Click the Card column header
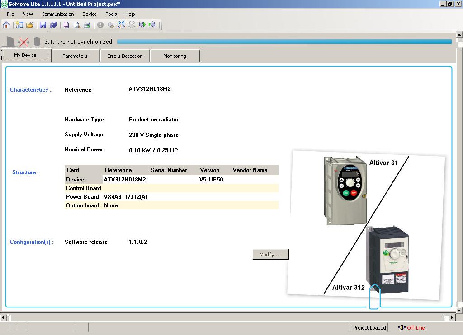This screenshot has height=335, width=463. [73, 170]
